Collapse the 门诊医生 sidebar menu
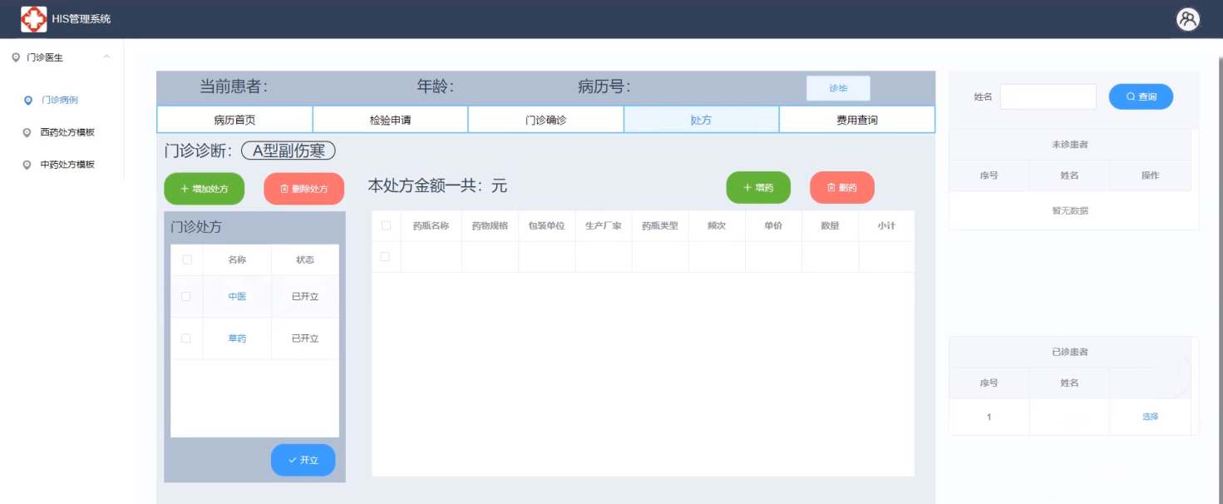 point(106,57)
